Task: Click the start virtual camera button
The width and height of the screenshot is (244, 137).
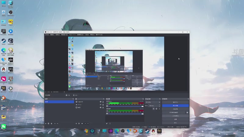Action: (x=174, y=112)
